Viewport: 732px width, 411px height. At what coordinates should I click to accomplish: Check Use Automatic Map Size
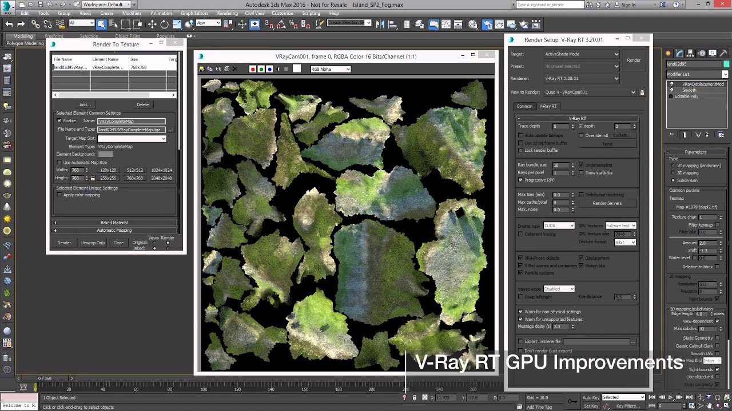coord(59,163)
